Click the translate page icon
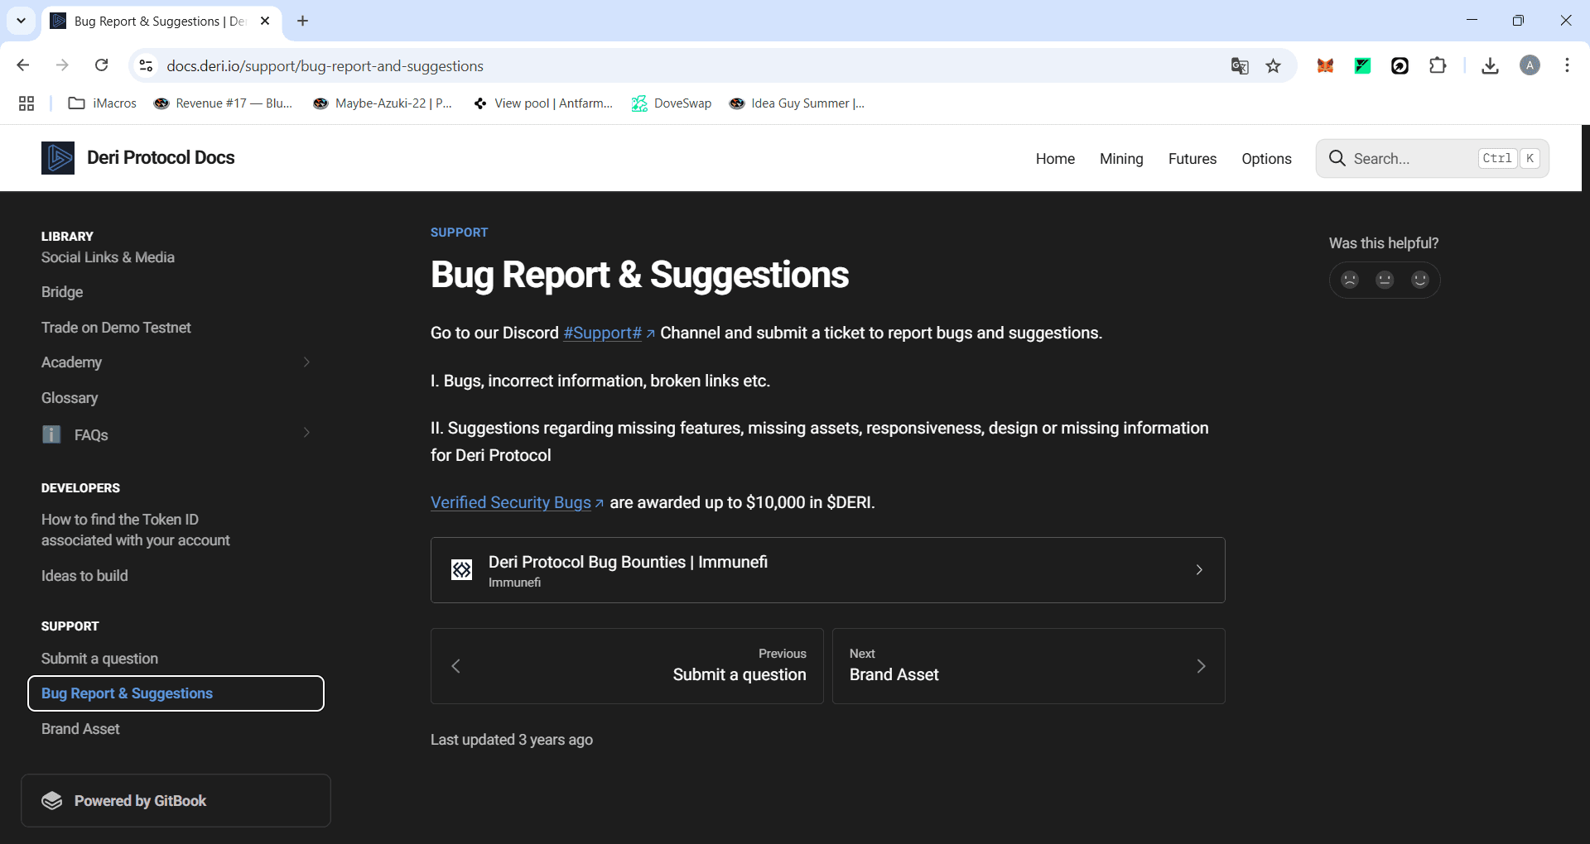 click(x=1239, y=65)
